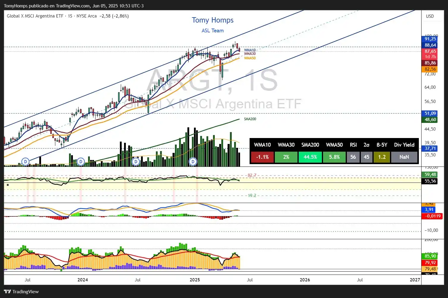Click the SMA200 header in stats table
Screen dimensions: 448x298
pos(310,145)
